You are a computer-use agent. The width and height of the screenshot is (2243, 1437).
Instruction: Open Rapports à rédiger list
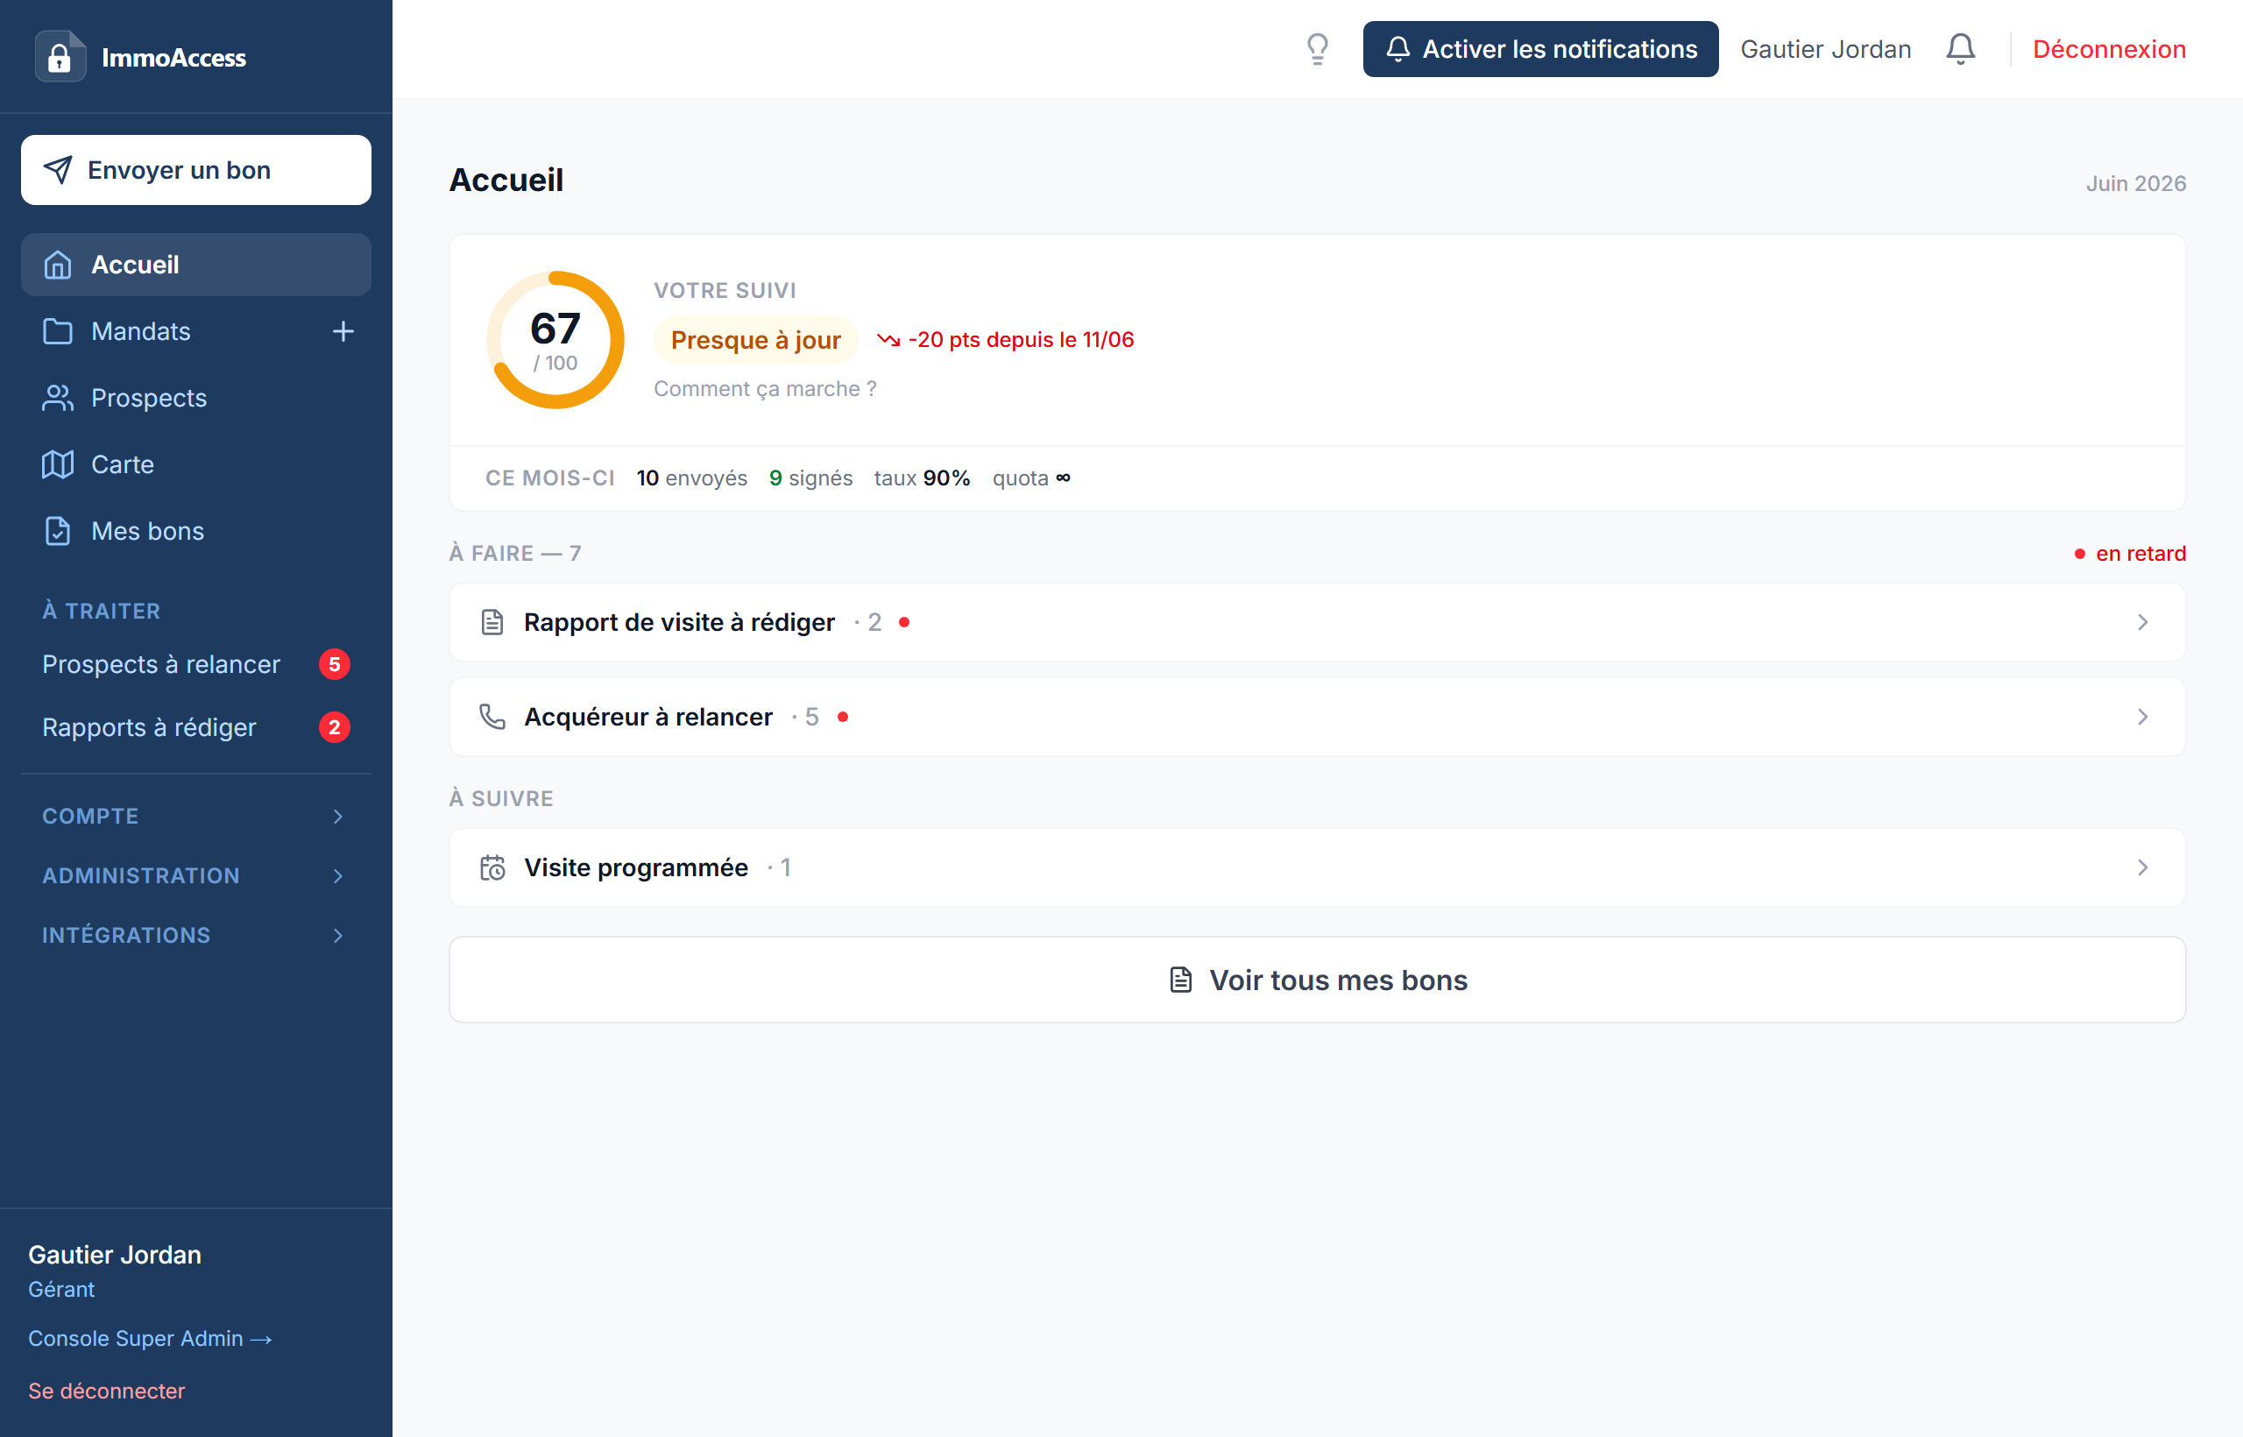pos(196,728)
